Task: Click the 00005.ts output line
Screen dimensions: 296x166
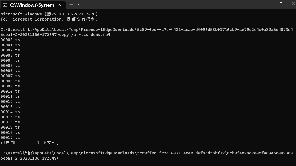Action: click(10, 66)
